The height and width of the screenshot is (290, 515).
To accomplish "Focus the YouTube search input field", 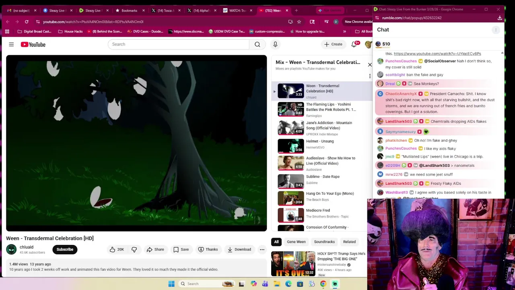I will (x=178, y=44).
